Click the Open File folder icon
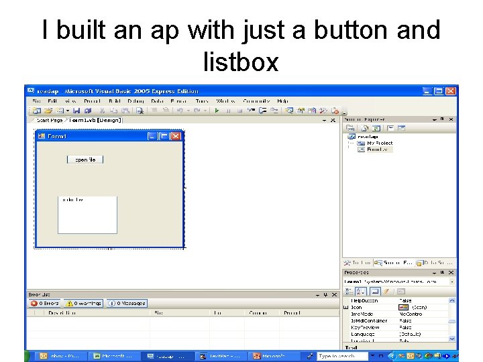This screenshot has width=483, height=362. 48,111
